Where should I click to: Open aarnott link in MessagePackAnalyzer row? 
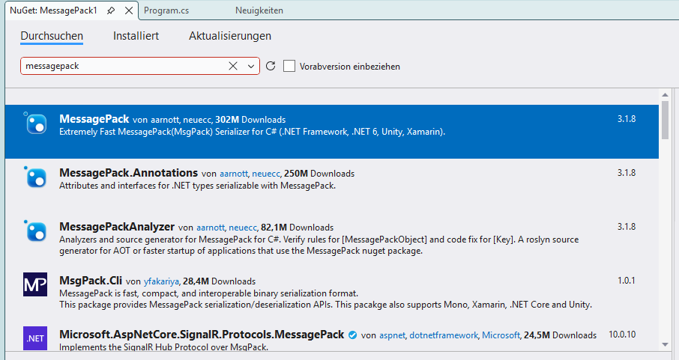coord(211,228)
